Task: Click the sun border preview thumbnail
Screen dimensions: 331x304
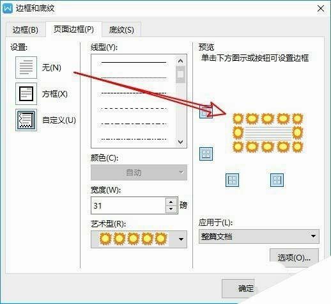Action: tap(268, 133)
